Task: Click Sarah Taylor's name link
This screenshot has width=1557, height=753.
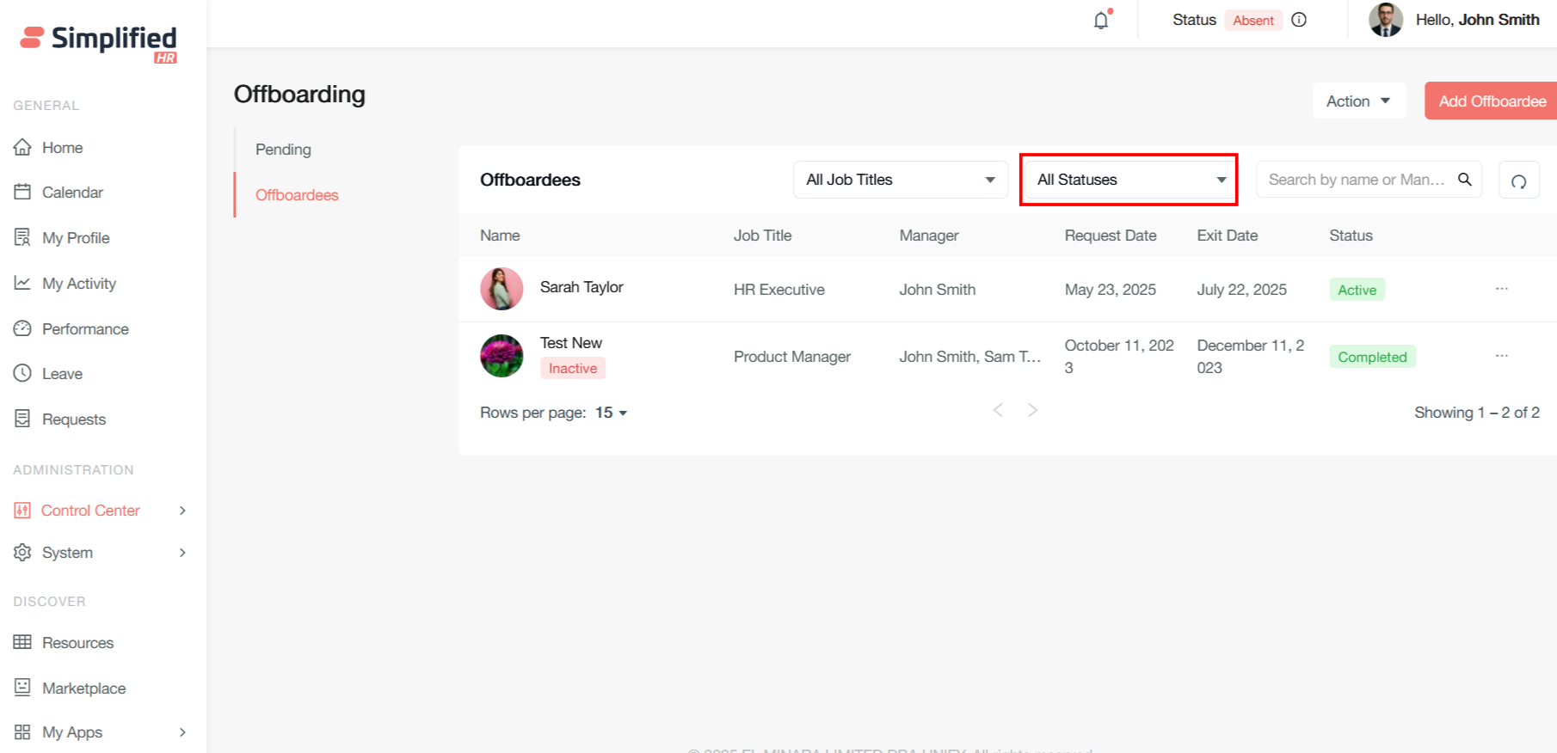Action: coord(582,287)
